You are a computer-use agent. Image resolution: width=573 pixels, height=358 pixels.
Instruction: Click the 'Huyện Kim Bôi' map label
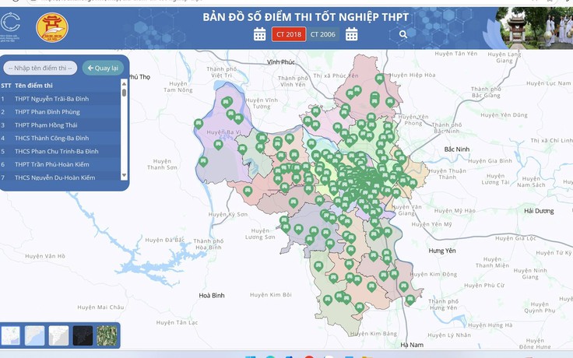(x=271, y=294)
